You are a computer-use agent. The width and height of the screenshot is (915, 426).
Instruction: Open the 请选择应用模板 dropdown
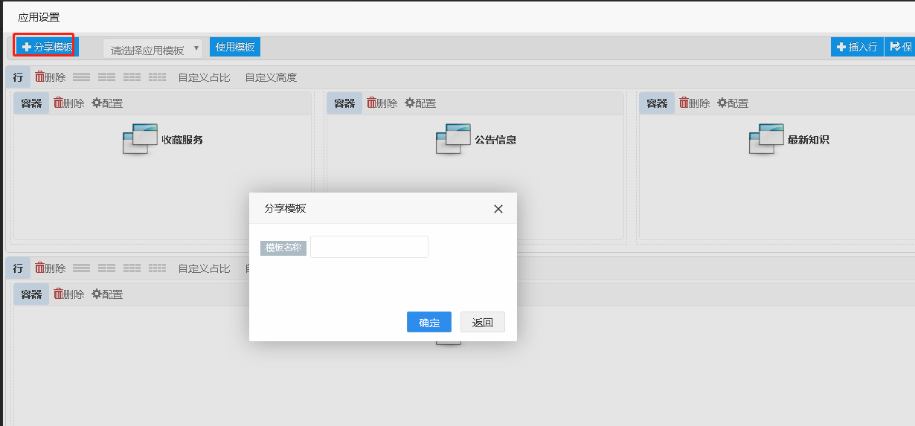coord(152,50)
